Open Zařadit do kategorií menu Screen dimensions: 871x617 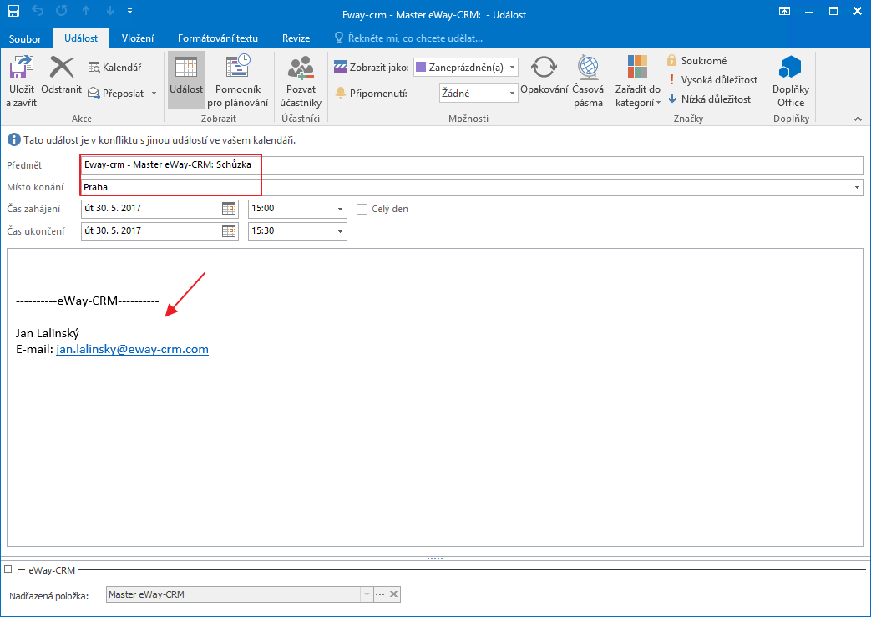point(638,81)
